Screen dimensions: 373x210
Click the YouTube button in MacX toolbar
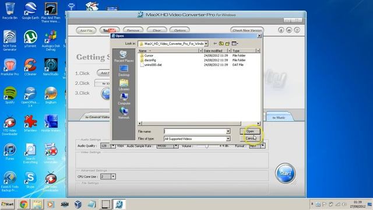click(109, 30)
